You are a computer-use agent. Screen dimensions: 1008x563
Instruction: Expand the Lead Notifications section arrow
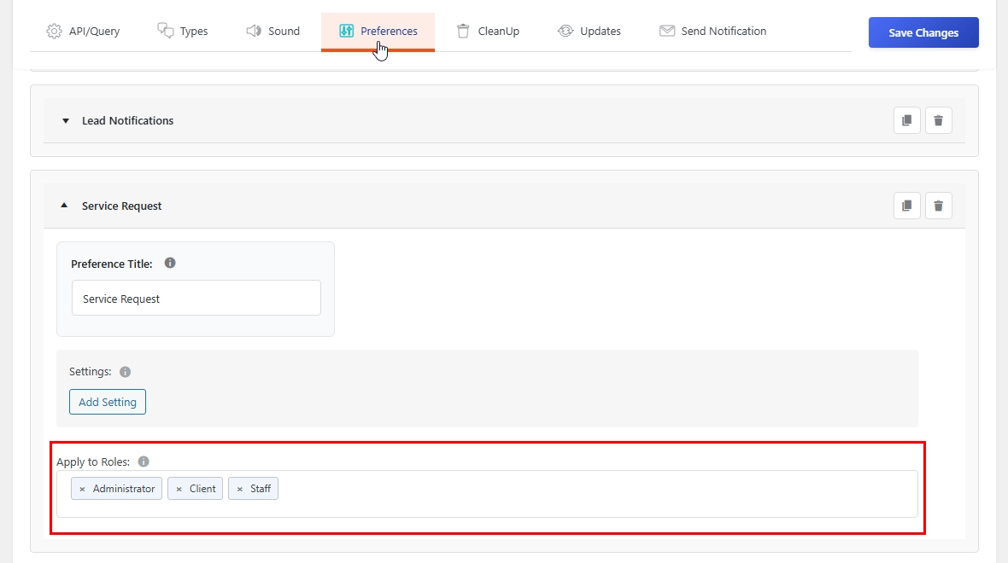(x=66, y=120)
